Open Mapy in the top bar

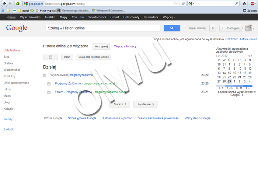pos(63,17)
